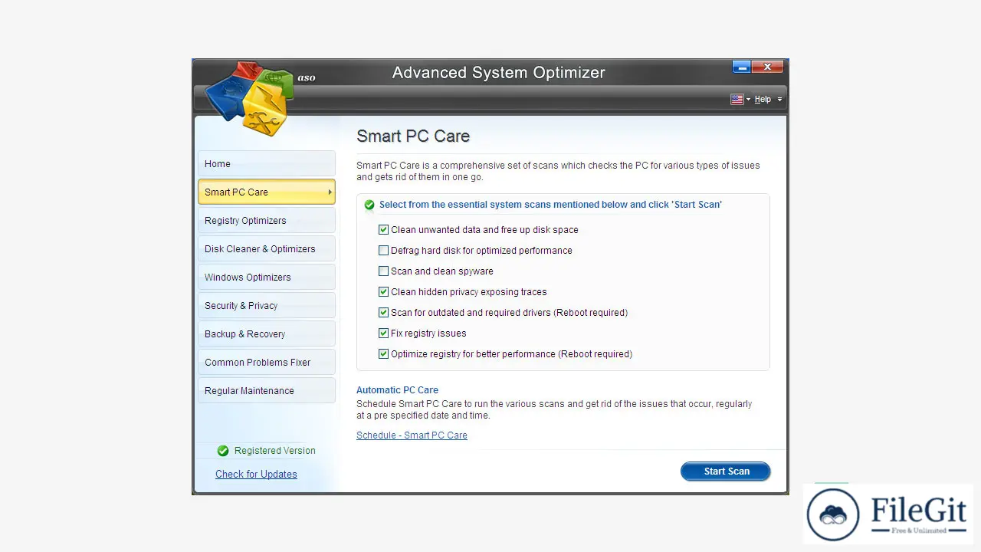Switch to Windows Optimizers section
981x552 pixels.
tap(267, 277)
